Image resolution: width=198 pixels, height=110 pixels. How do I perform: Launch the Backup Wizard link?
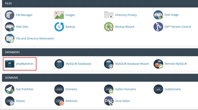pyautogui.click(x=125, y=27)
